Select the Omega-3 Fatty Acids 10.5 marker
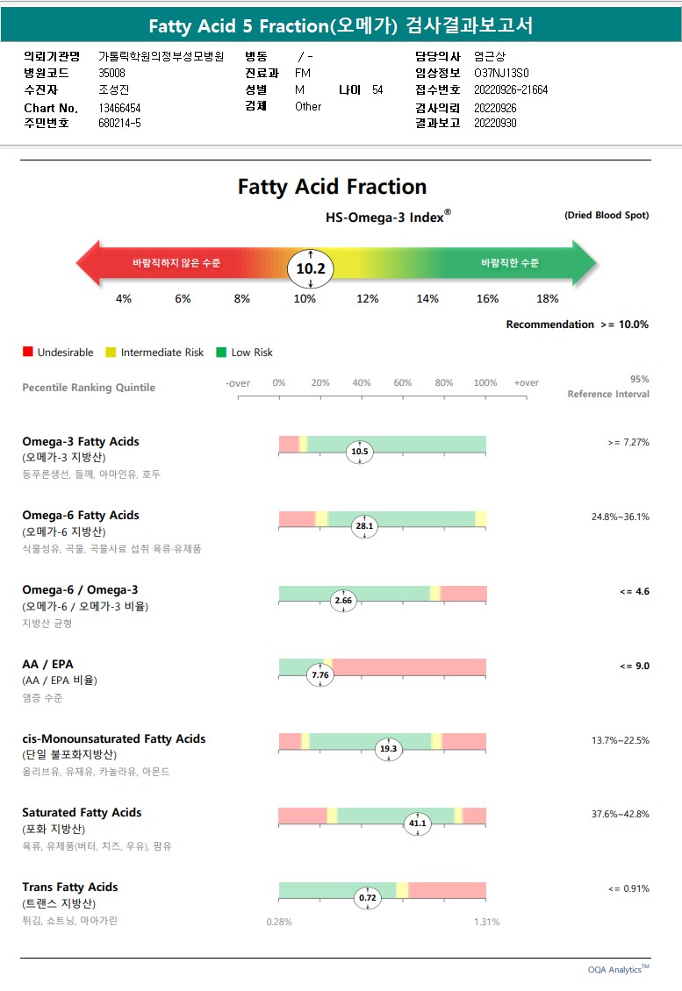The image size is (682, 991). click(x=360, y=453)
